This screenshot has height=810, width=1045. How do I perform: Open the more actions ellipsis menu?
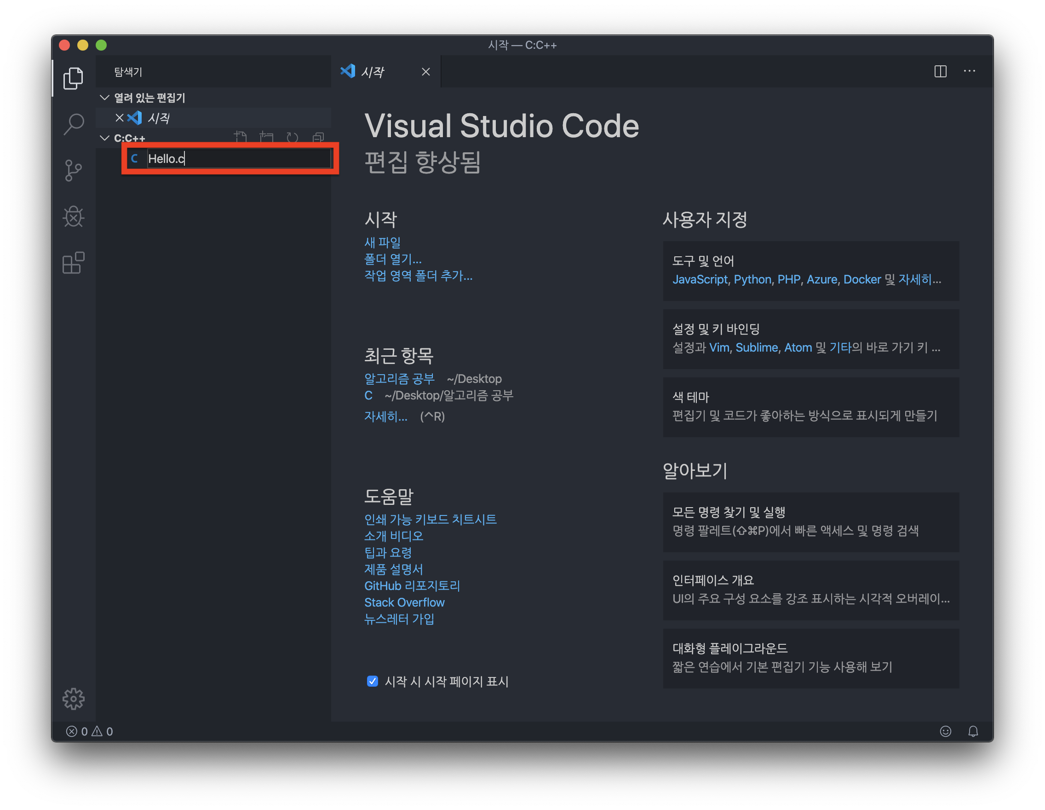pyautogui.click(x=970, y=71)
